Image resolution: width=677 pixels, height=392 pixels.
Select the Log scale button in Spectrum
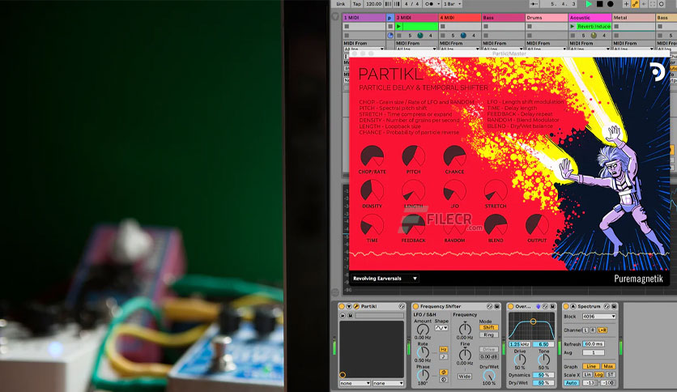(x=598, y=375)
